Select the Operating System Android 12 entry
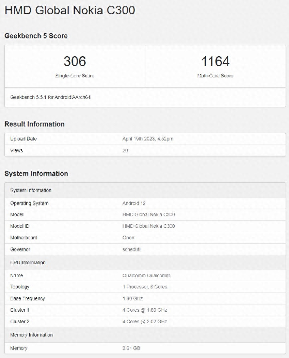289x358 pixels. pyautogui.click(x=133, y=203)
